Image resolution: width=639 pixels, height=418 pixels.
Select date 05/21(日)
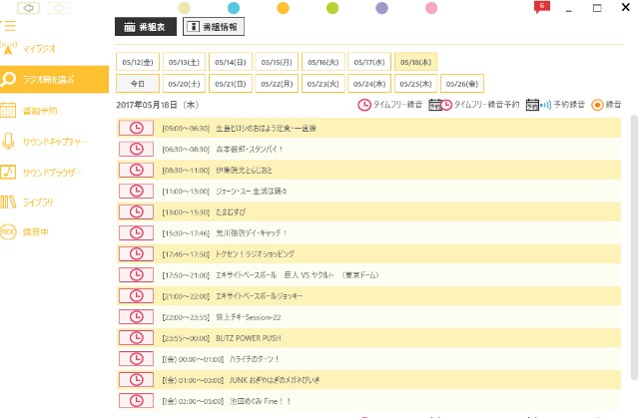231,84
